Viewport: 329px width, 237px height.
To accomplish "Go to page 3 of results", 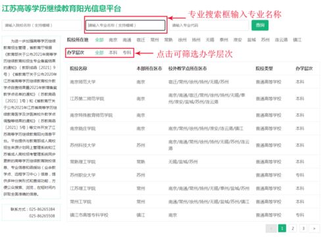I will pos(303,228).
